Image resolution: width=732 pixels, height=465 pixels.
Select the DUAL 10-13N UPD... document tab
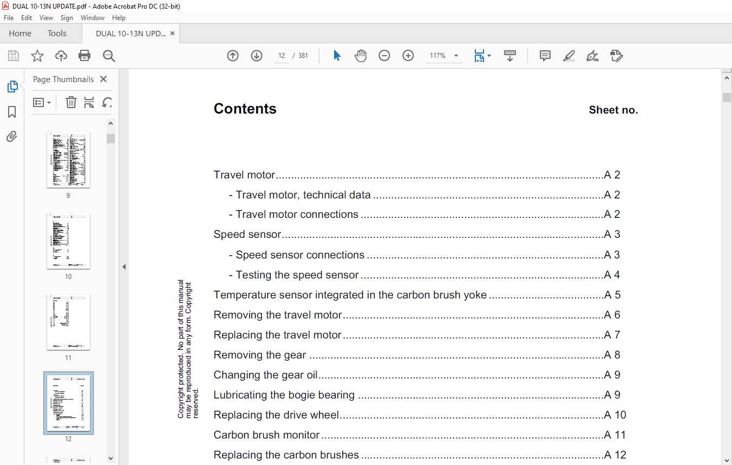click(x=130, y=34)
